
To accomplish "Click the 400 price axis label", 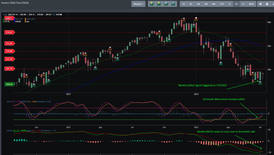I will (x=269, y=22).
